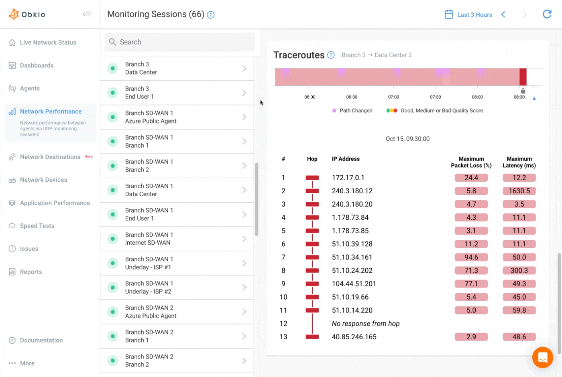Open the Documentation link
The image size is (562, 377).
(41, 340)
